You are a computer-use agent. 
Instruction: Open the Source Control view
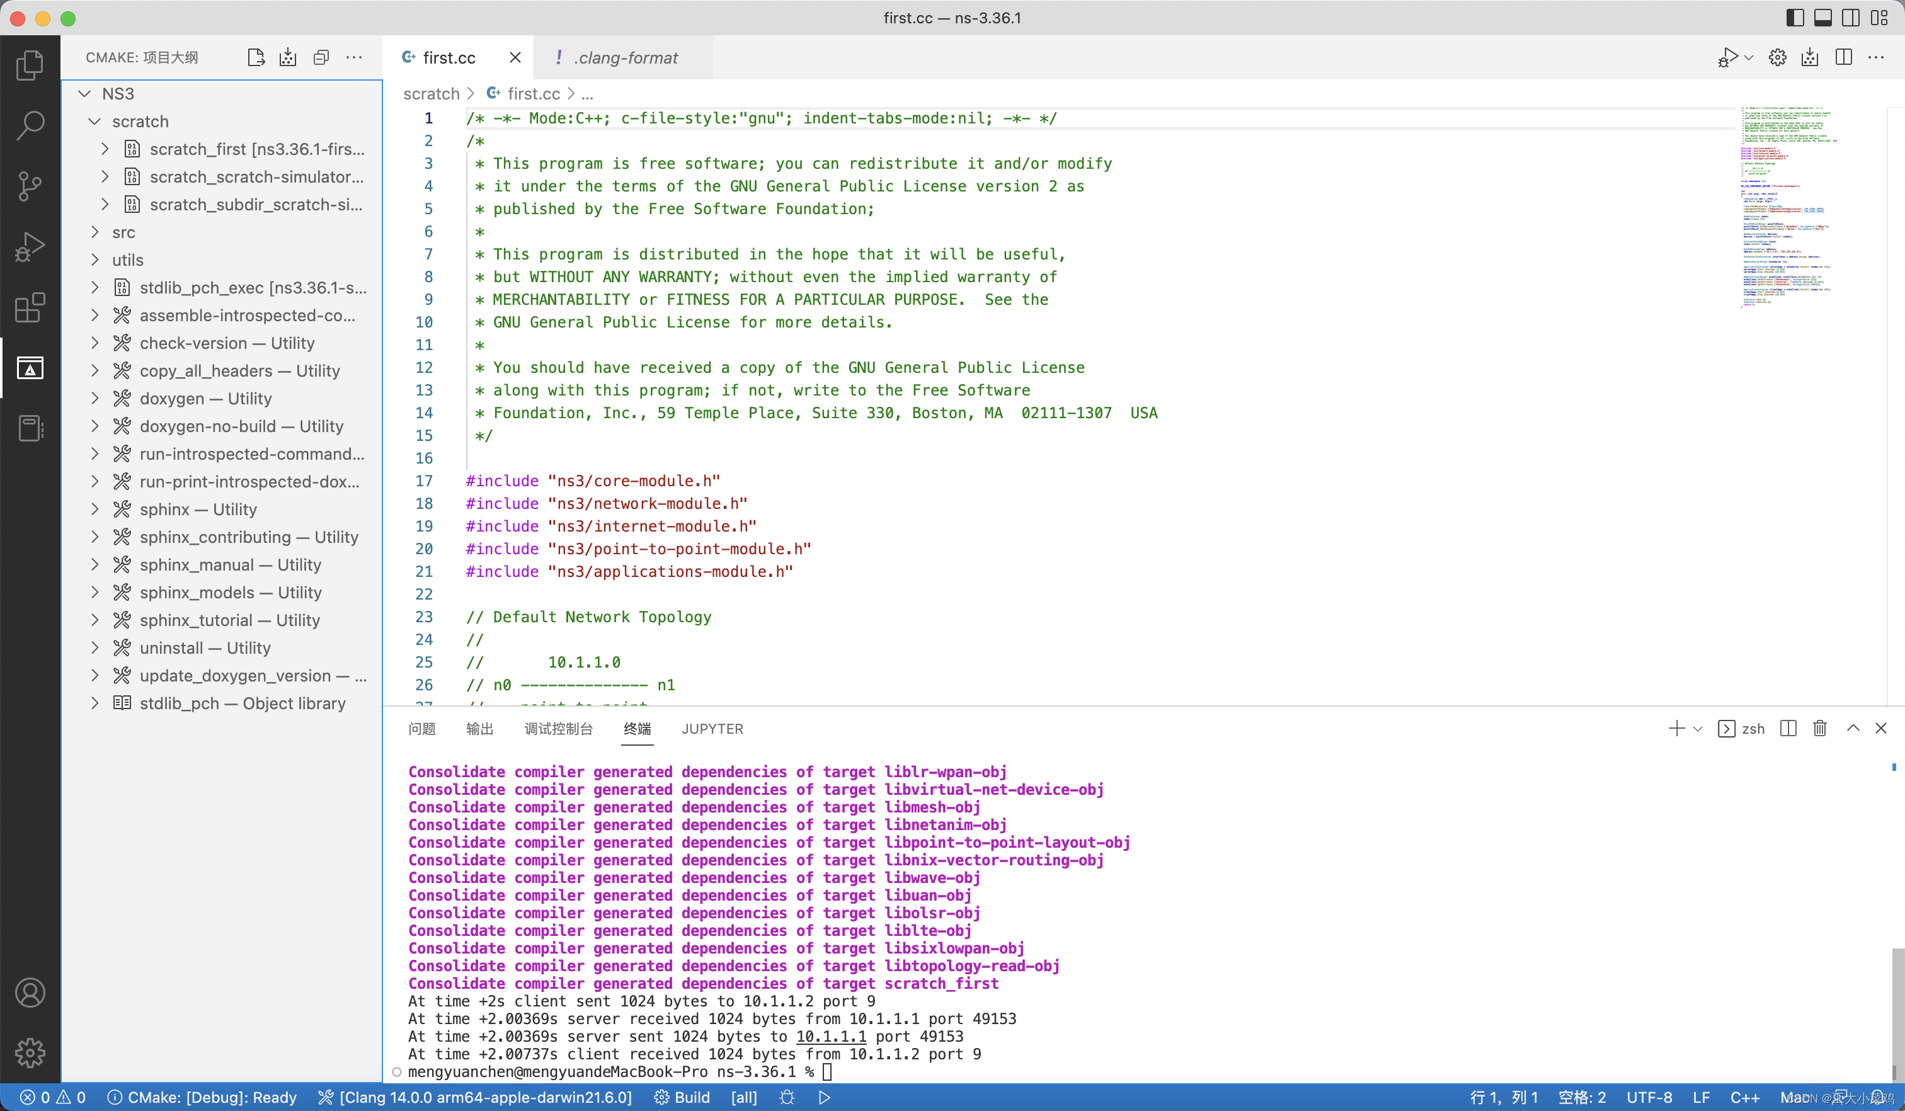point(30,186)
